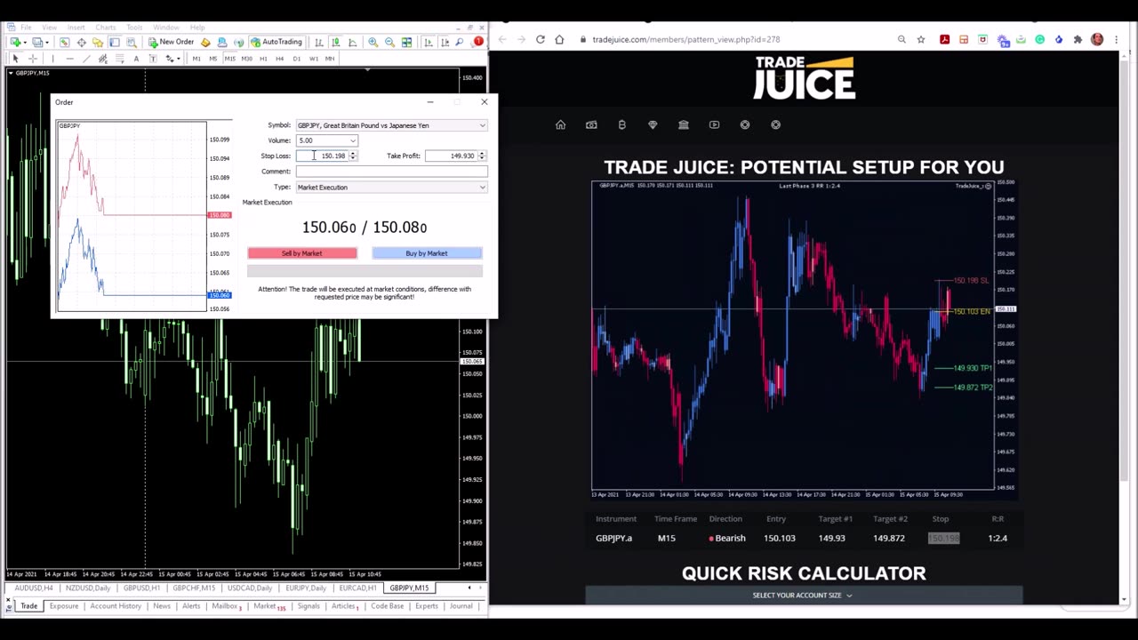Click the Comment input field
The image size is (1138, 640).
pos(391,172)
